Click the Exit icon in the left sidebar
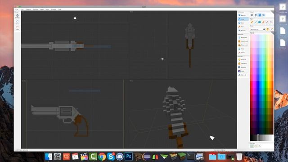The height and width of the screenshot is (162, 288). pyautogui.click(x=17, y=28)
